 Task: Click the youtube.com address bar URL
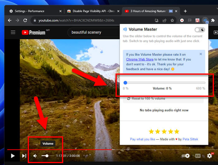[x=76, y=21]
